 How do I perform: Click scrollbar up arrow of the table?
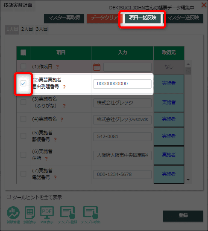(188, 64)
